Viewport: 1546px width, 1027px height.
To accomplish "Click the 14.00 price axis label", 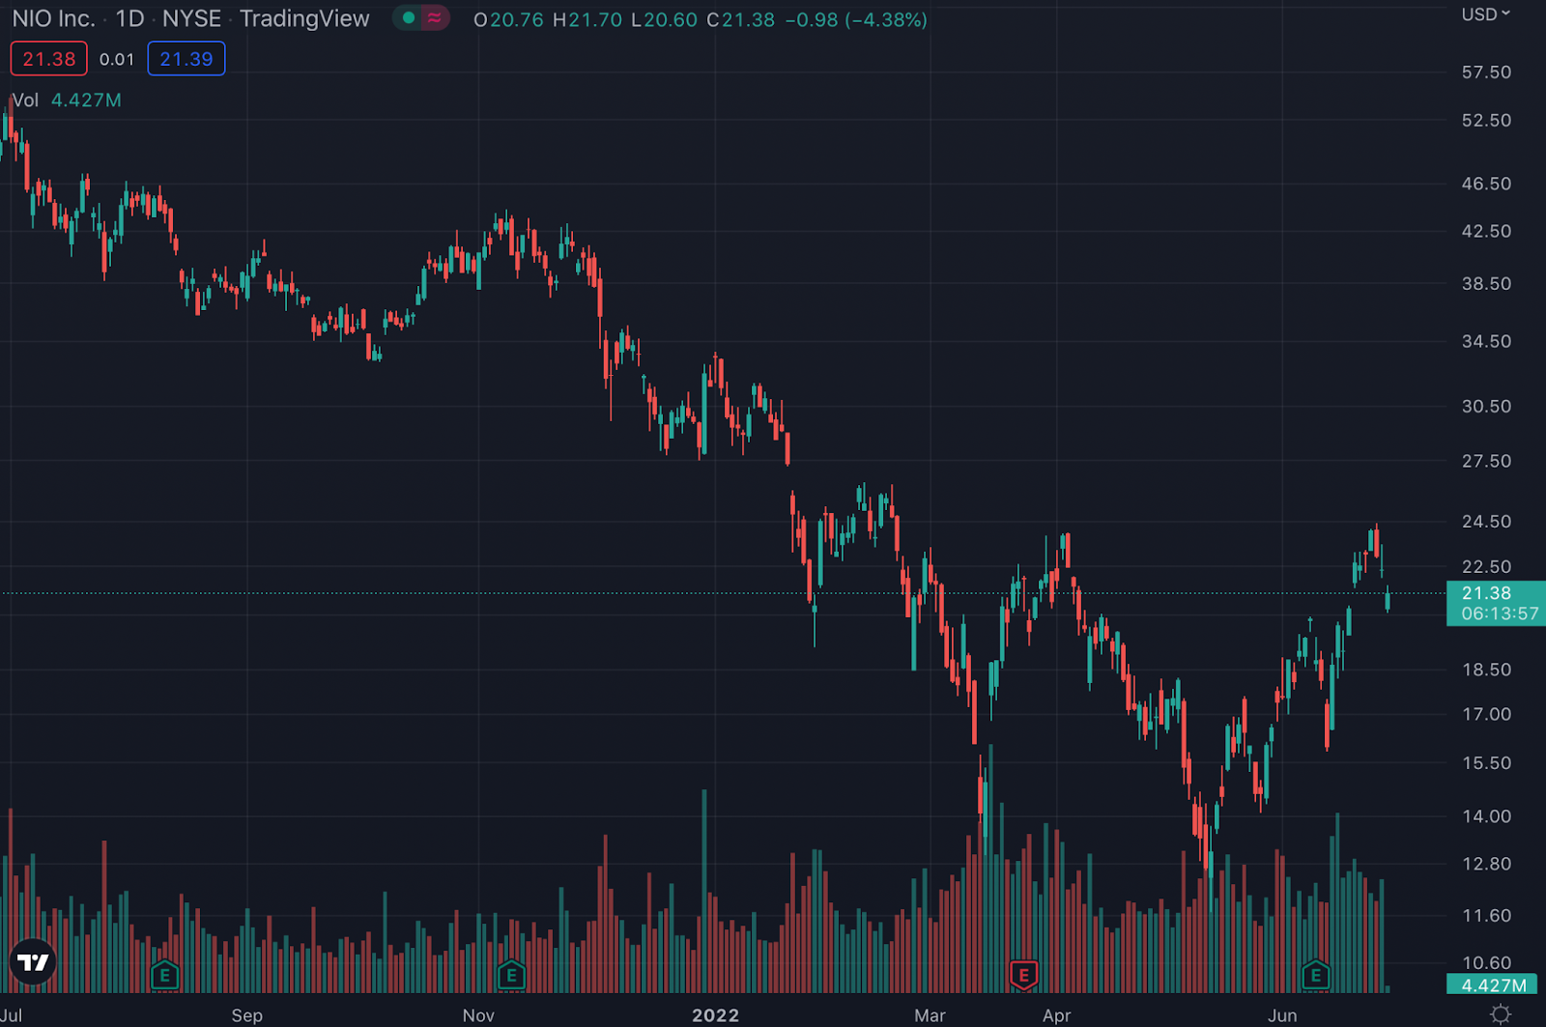I will [1486, 816].
